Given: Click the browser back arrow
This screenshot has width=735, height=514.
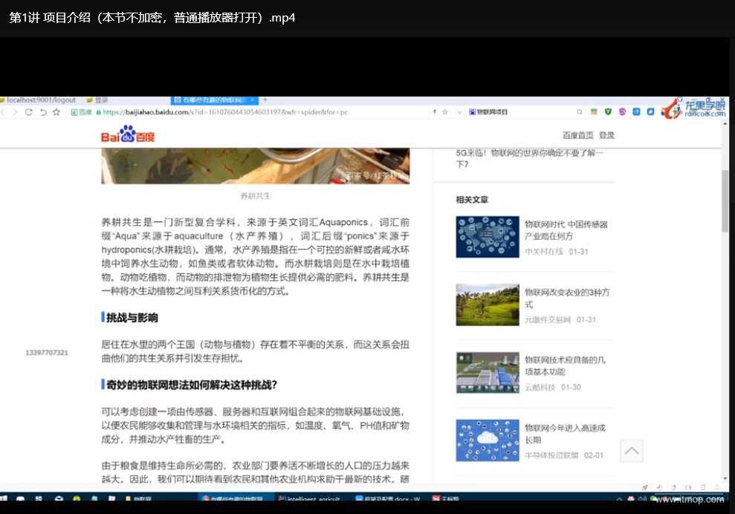Looking at the screenshot, I should click(3, 112).
